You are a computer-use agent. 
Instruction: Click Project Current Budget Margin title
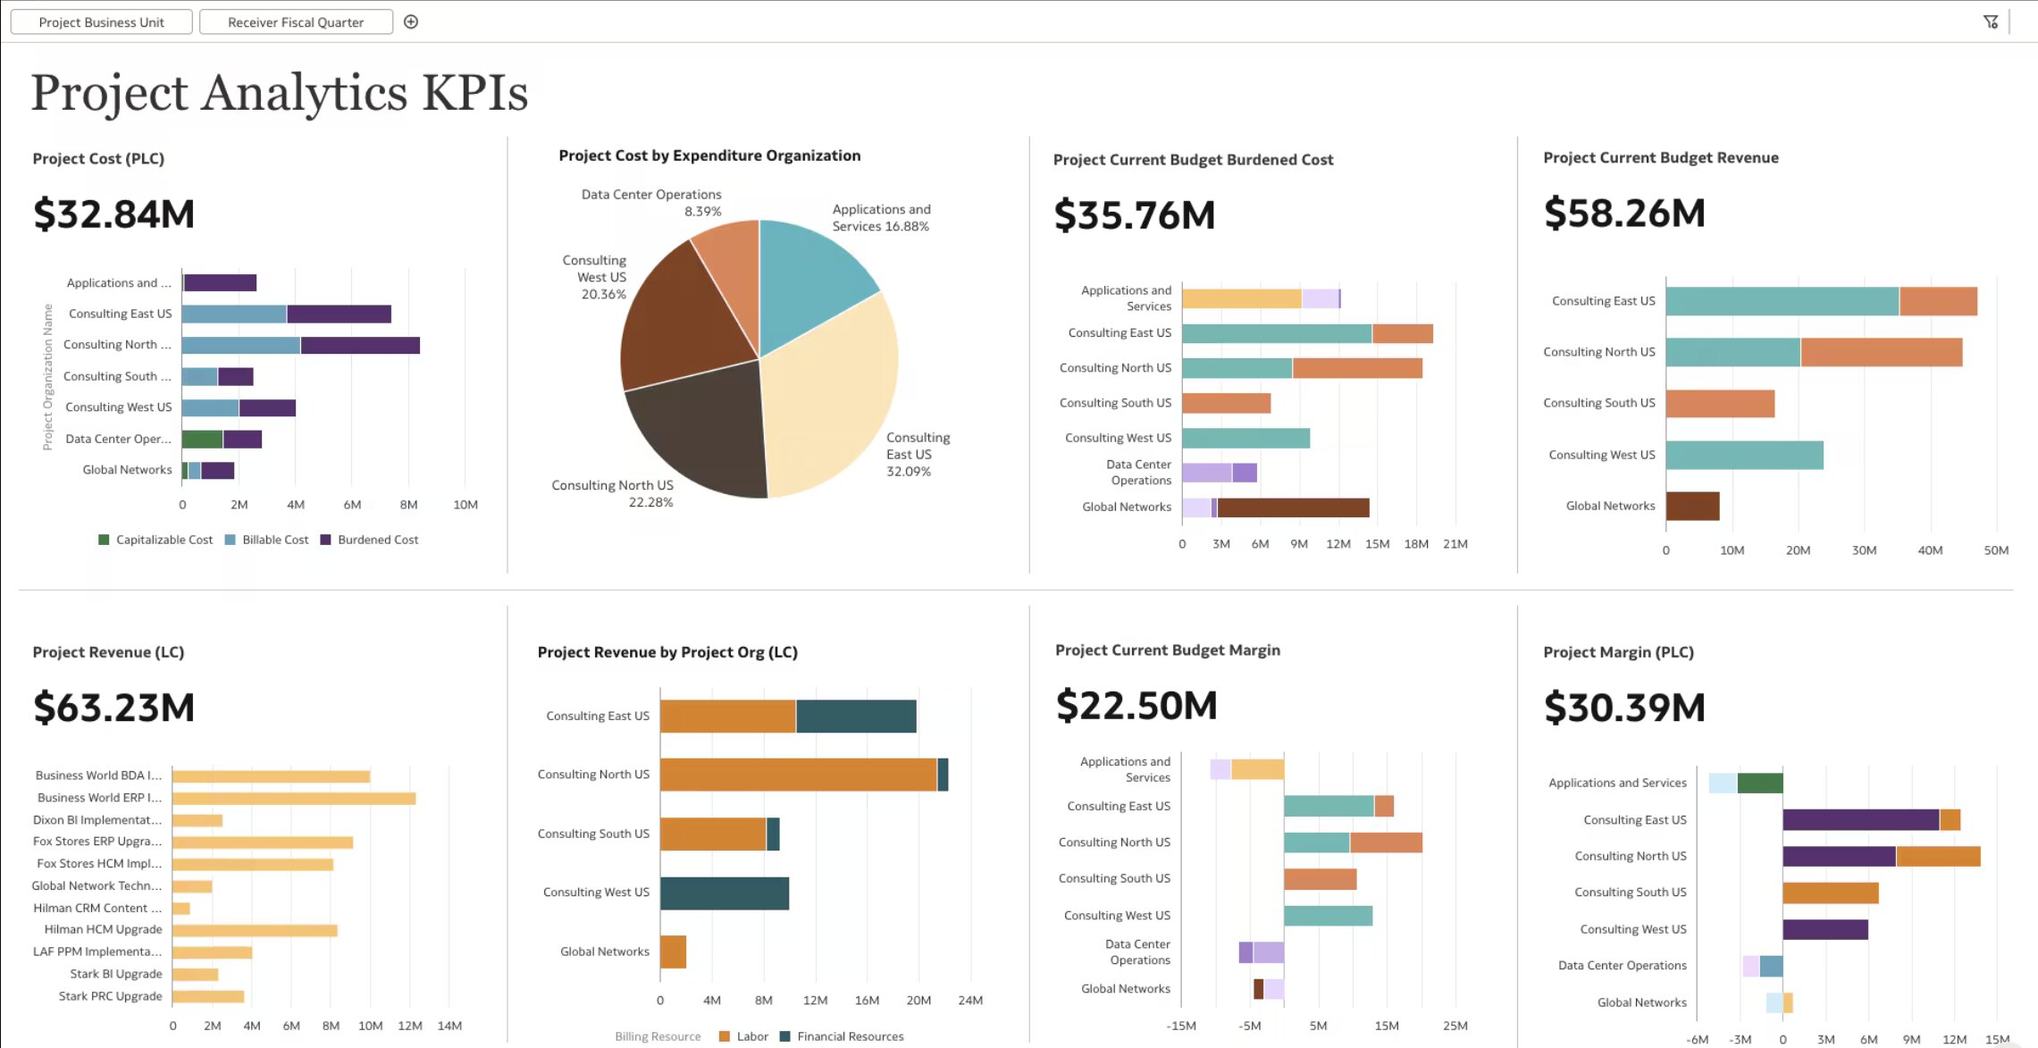click(1167, 650)
